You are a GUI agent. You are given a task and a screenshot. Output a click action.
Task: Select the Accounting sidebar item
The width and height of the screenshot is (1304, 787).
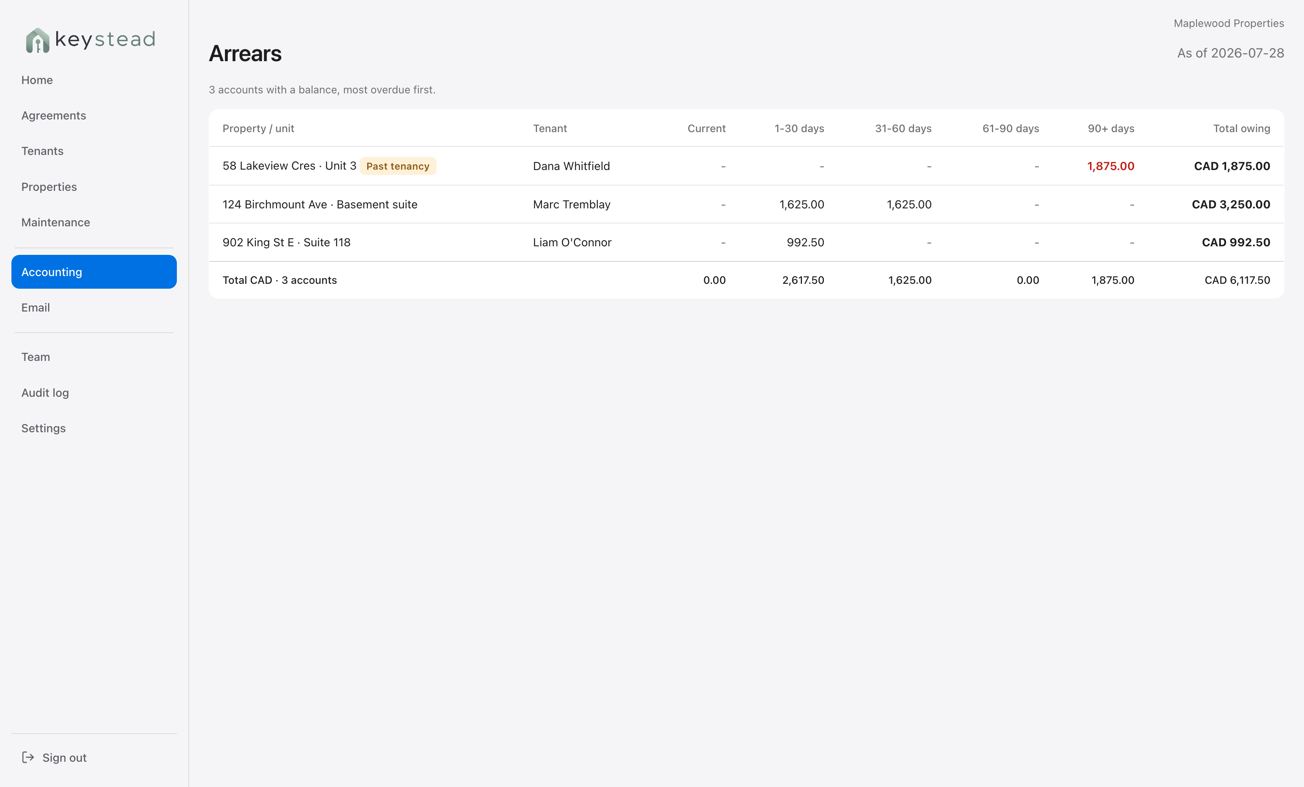click(x=94, y=272)
